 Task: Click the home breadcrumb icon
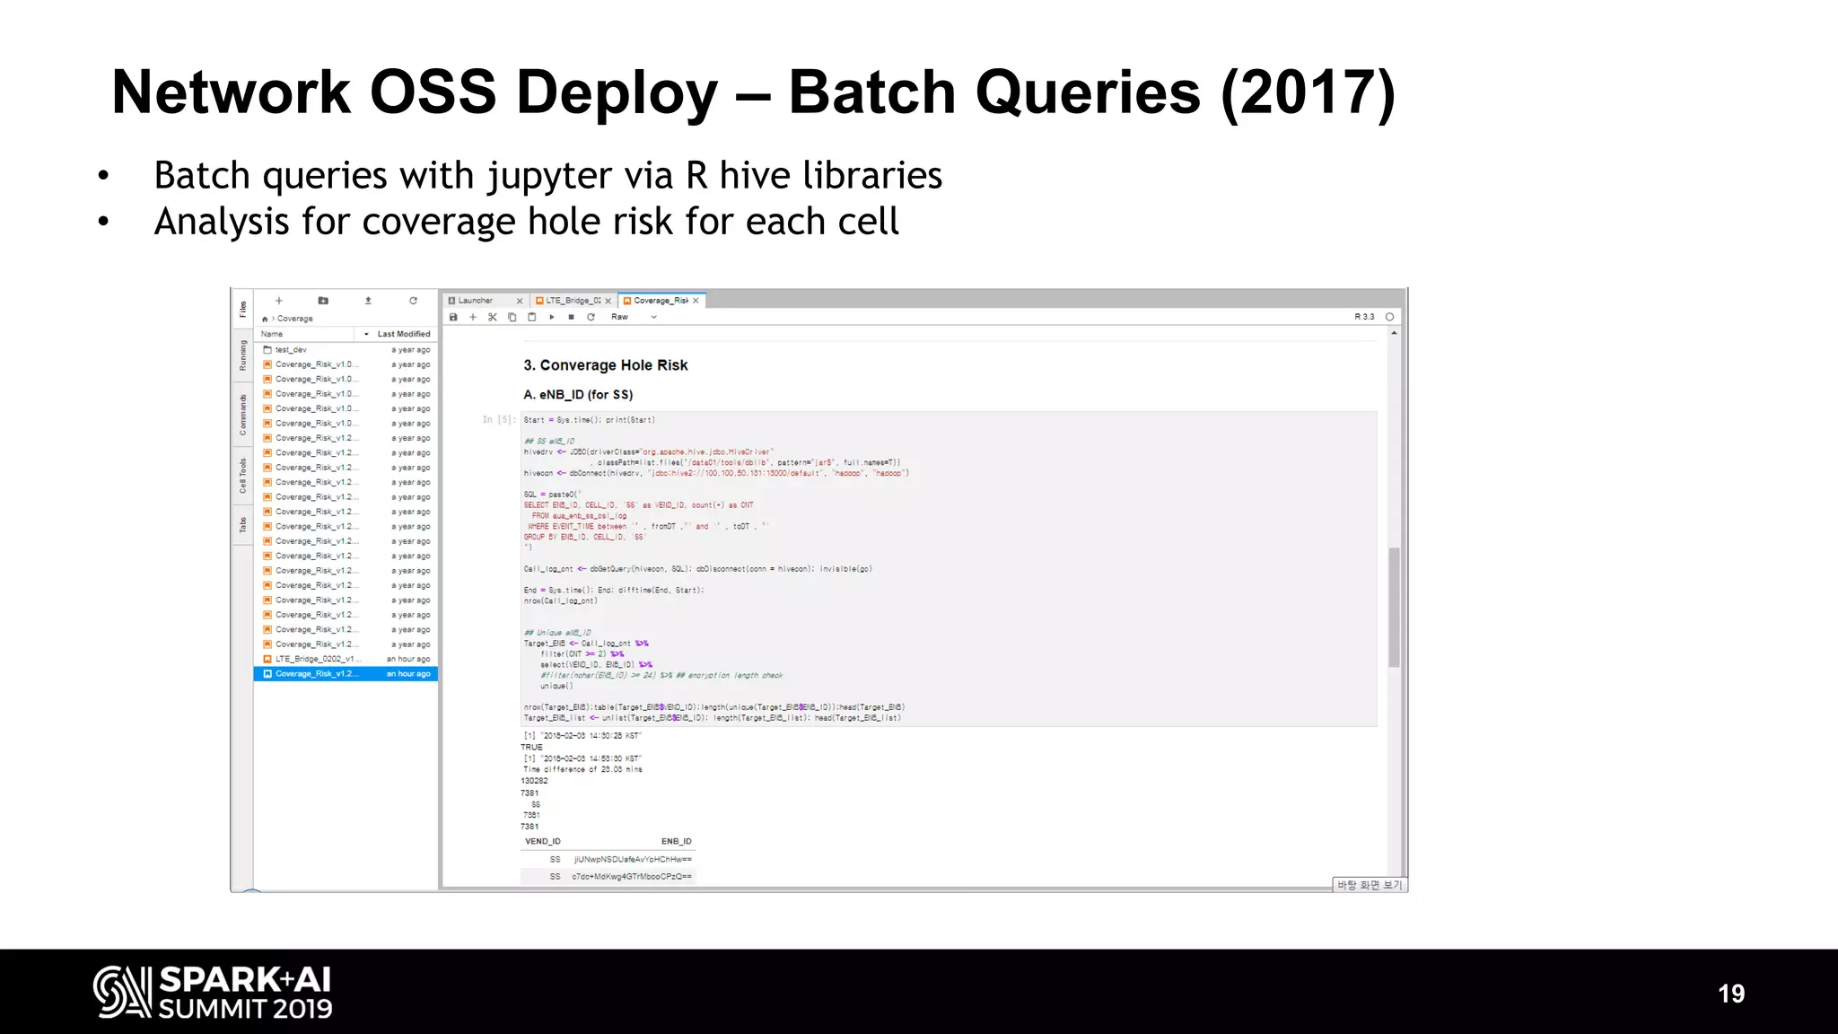click(265, 319)
